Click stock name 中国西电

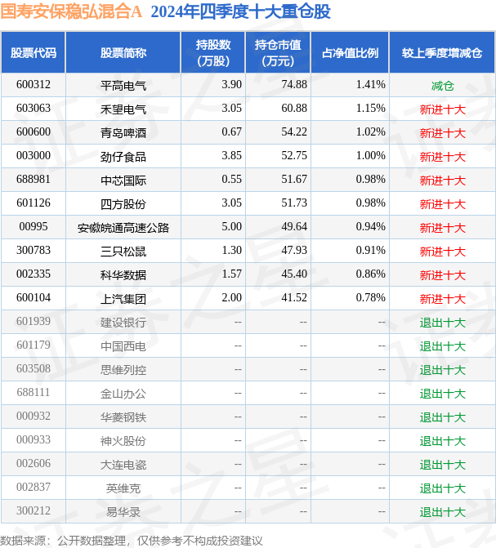[123, 347]
